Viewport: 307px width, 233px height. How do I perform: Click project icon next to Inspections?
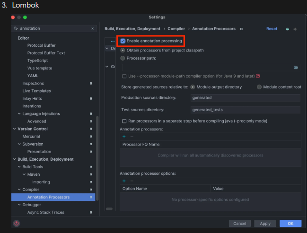[x=91, y=83]
